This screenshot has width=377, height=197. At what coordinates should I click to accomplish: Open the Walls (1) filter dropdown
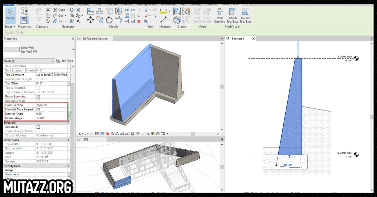pos(52,61)
